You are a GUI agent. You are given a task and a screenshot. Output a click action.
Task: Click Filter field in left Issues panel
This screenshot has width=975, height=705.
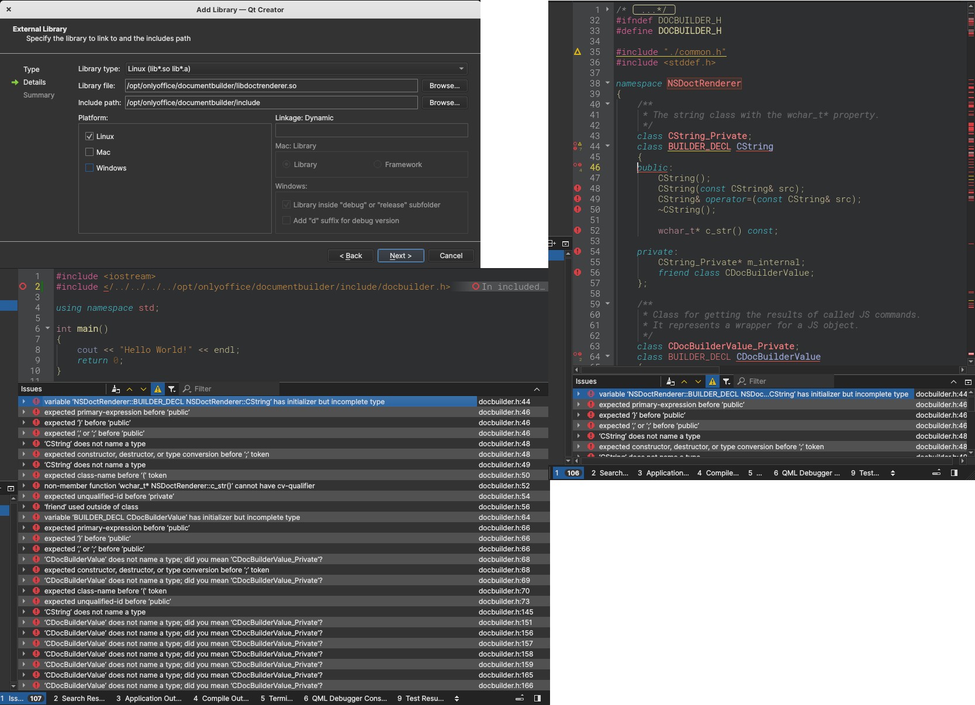230,389
